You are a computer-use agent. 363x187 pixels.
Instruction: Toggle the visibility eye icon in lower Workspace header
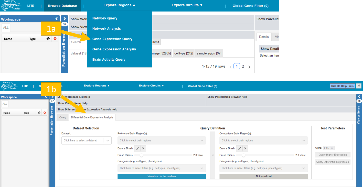click(x=39, y=113)
